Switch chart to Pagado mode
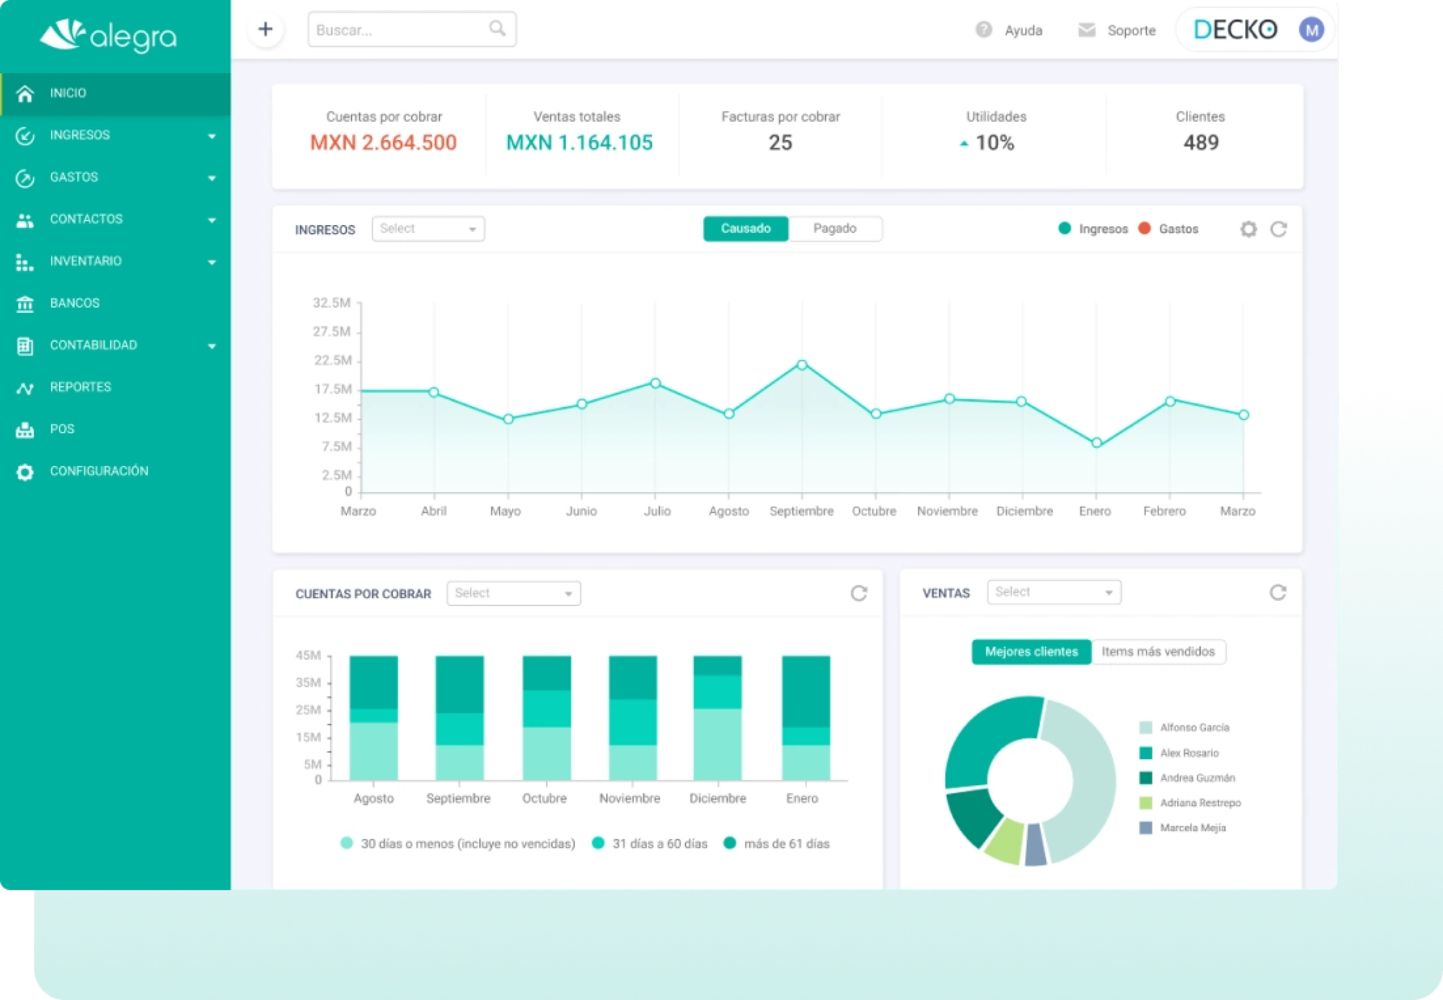1443x1000 pixels. point(835,229)
